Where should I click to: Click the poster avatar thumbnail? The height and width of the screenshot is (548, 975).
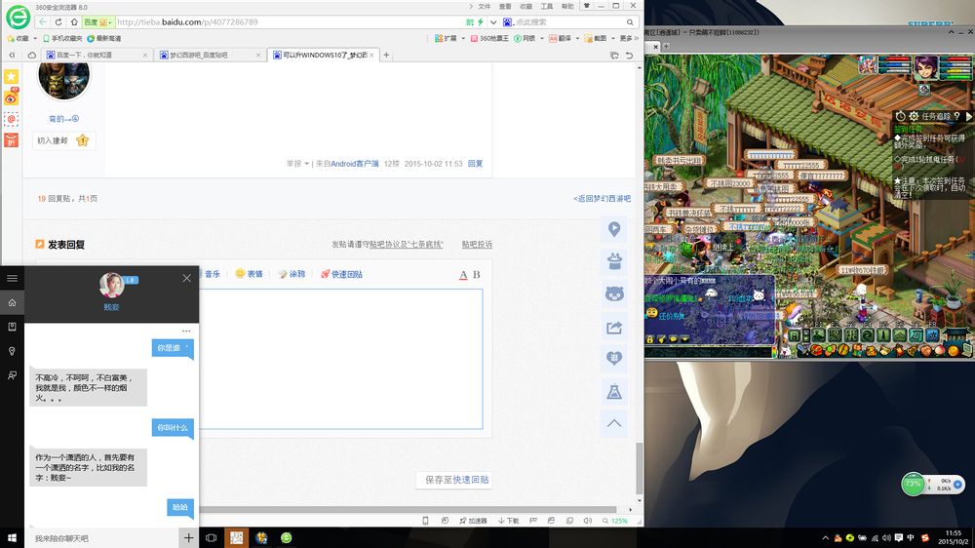63,79
